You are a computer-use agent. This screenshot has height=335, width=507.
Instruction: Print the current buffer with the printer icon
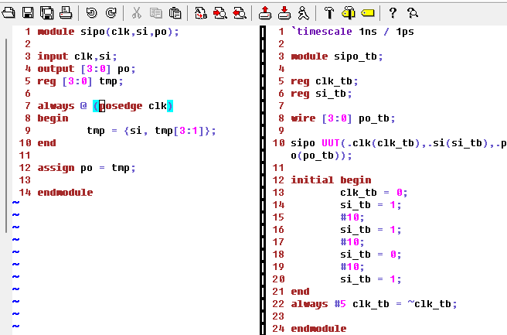click(65, 12)
